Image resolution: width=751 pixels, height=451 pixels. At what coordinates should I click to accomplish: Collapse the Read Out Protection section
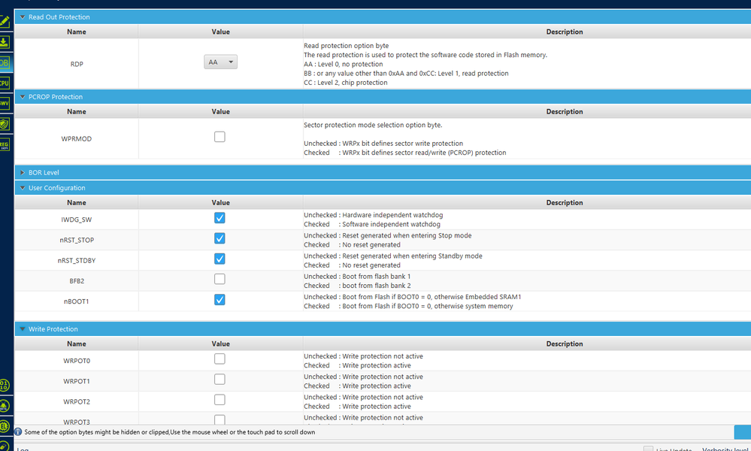(23, 17)
